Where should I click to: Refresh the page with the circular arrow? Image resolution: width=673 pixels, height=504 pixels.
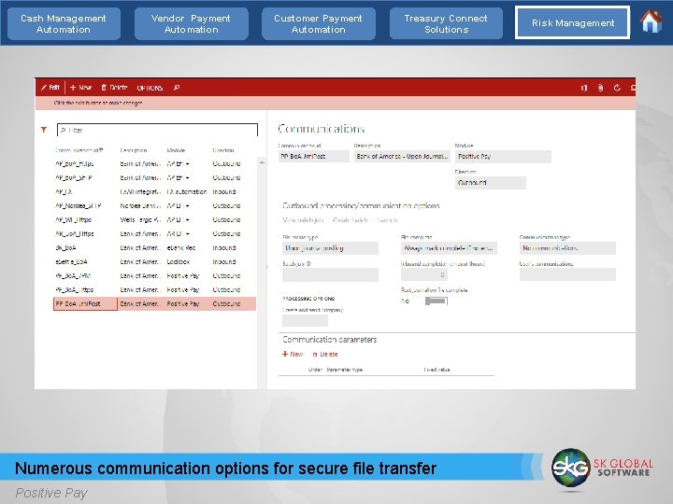[617, 88]
